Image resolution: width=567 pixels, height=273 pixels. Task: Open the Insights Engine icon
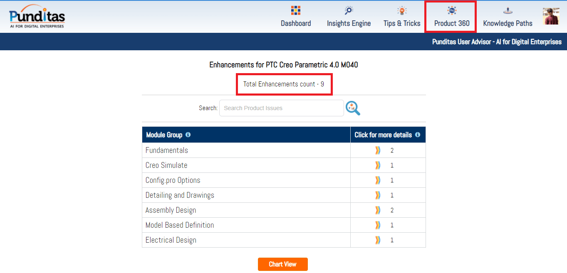(x=349, y=11)
